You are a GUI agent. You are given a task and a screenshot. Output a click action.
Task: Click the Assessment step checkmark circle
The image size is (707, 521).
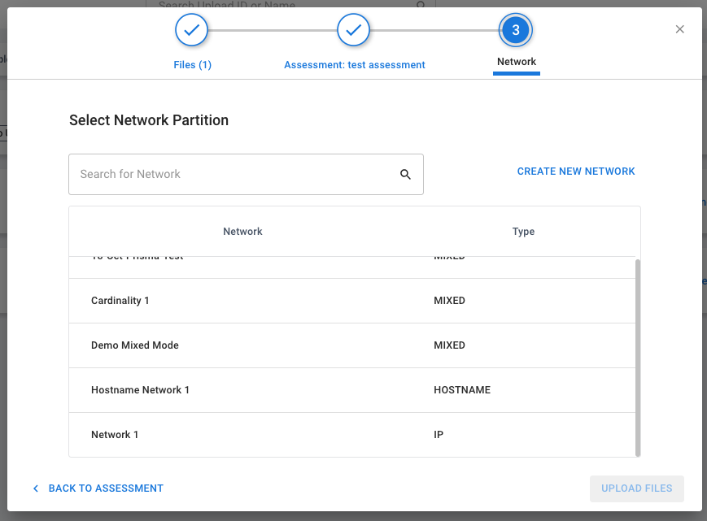354,29
